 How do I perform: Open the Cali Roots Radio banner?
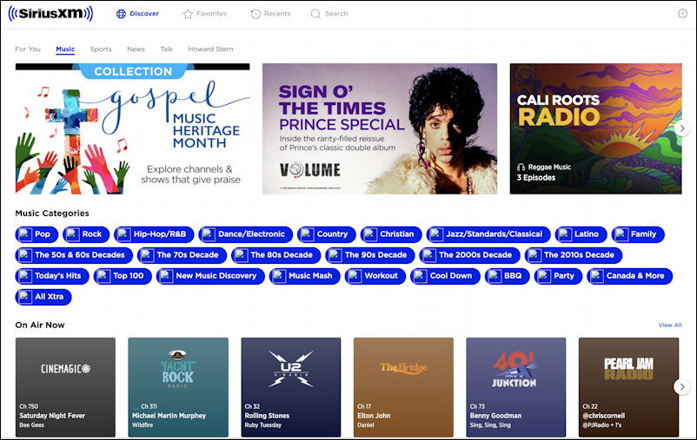pyautogui.click(x=595, y=128)
